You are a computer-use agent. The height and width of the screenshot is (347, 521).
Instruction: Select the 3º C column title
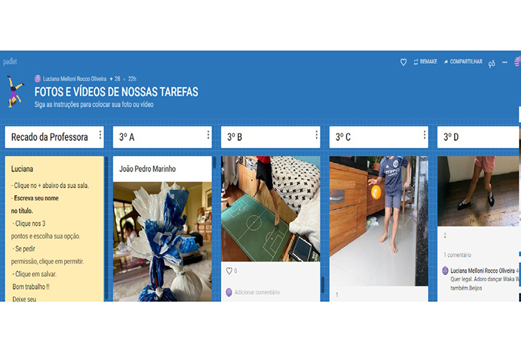point(343,137)
